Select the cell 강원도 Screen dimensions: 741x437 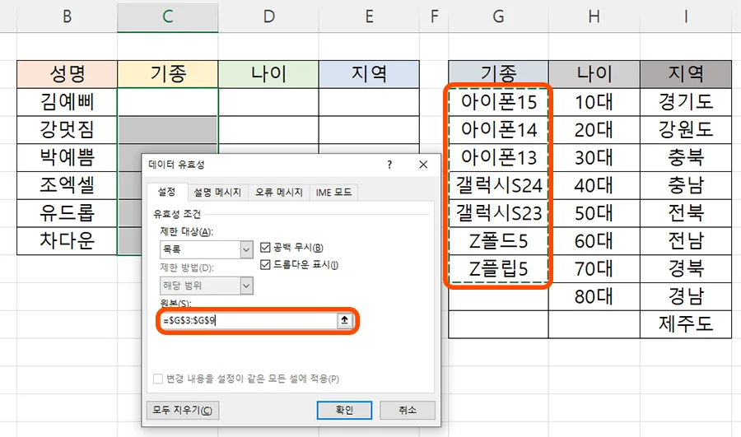686,130
